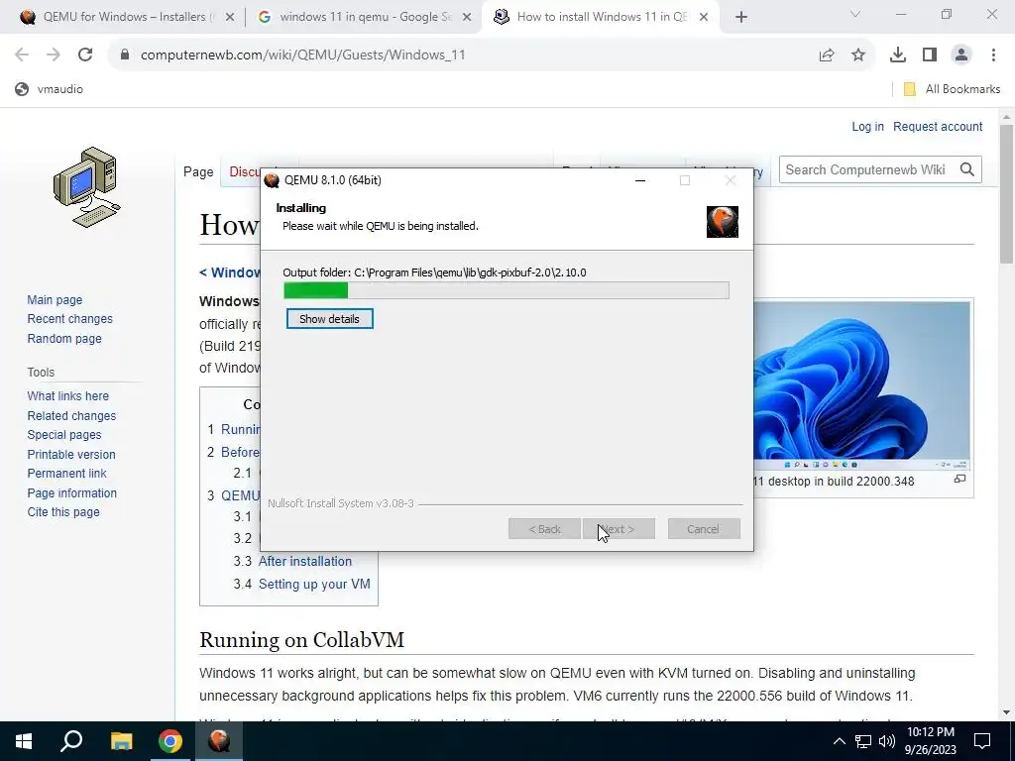Open Chrome downloads icon

[898, 55]
